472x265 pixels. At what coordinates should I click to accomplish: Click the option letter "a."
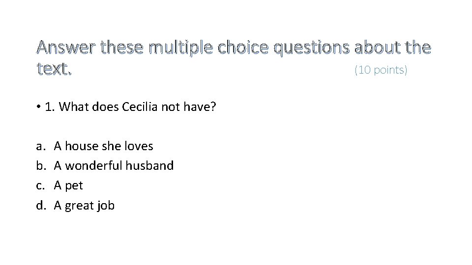(x=40, y=146)
